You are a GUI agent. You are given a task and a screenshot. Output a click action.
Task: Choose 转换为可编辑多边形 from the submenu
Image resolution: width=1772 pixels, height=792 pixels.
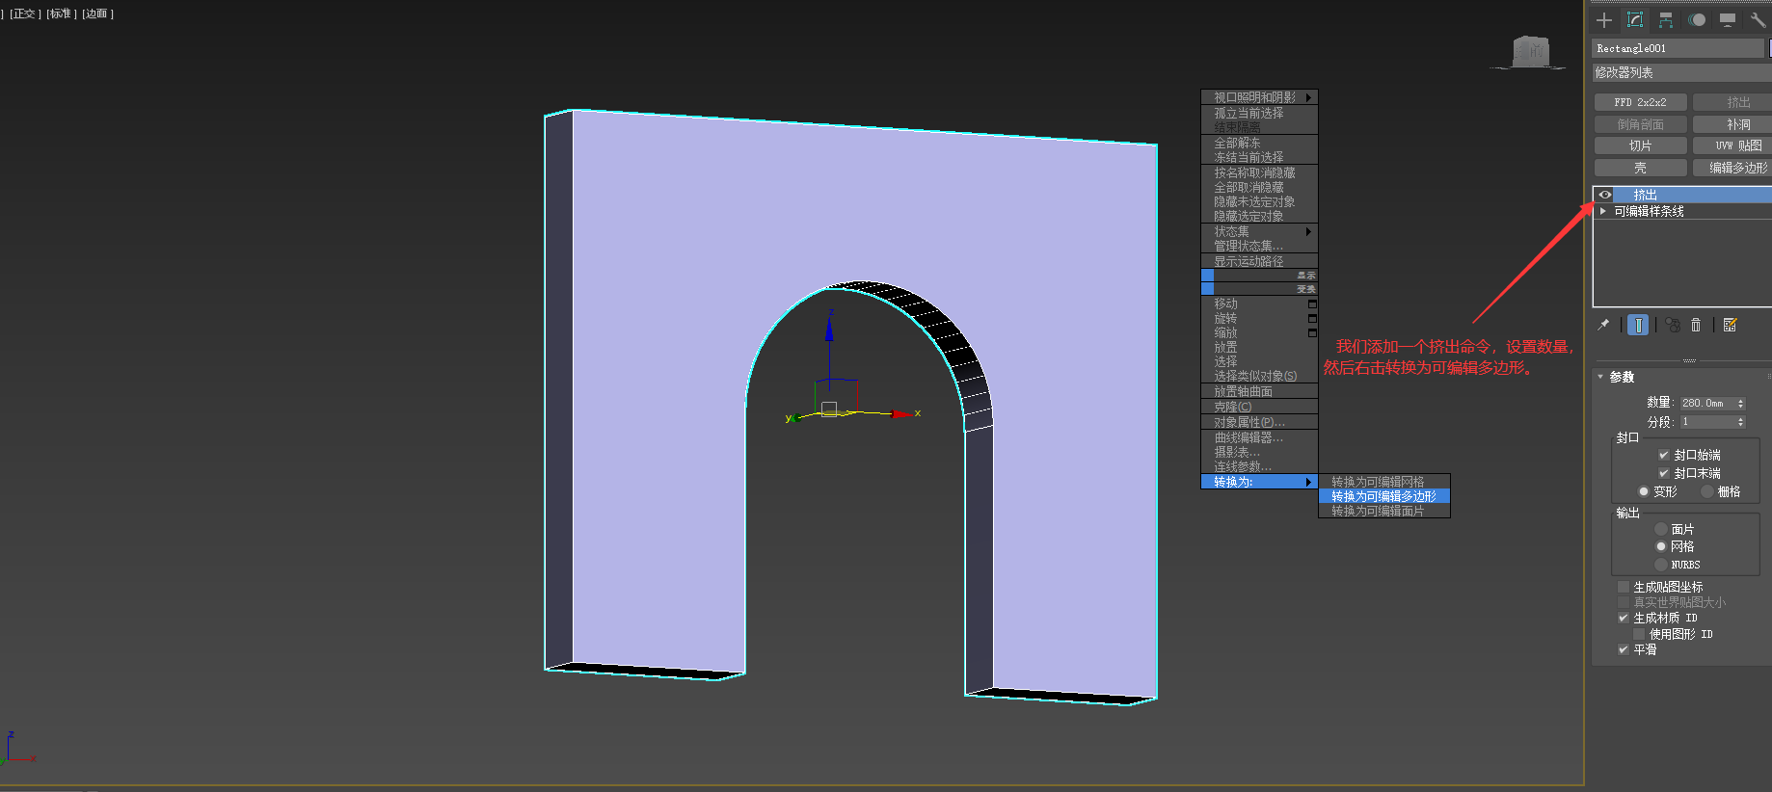(1383, 496)
